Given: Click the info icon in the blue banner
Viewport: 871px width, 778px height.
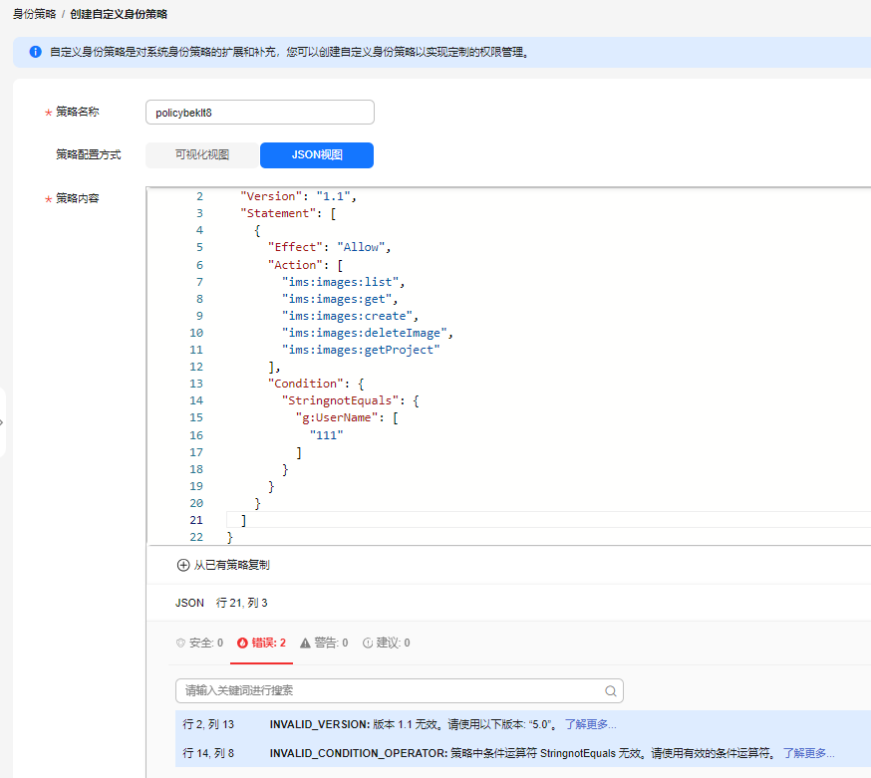Looking at the screenshot, I should (35, 51).
